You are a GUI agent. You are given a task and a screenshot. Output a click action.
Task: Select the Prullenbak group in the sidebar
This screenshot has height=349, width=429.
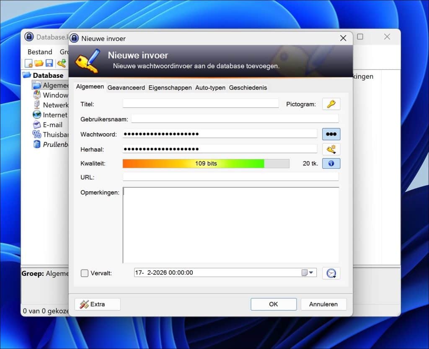tap(55, 144)
